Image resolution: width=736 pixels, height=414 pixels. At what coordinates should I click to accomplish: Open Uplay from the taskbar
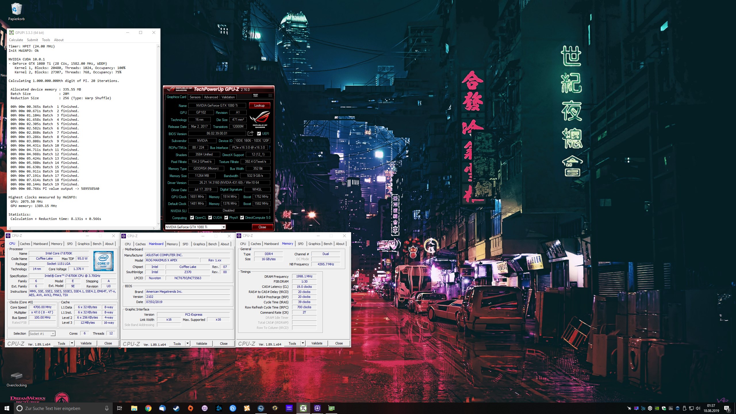(x=233, y=408)
